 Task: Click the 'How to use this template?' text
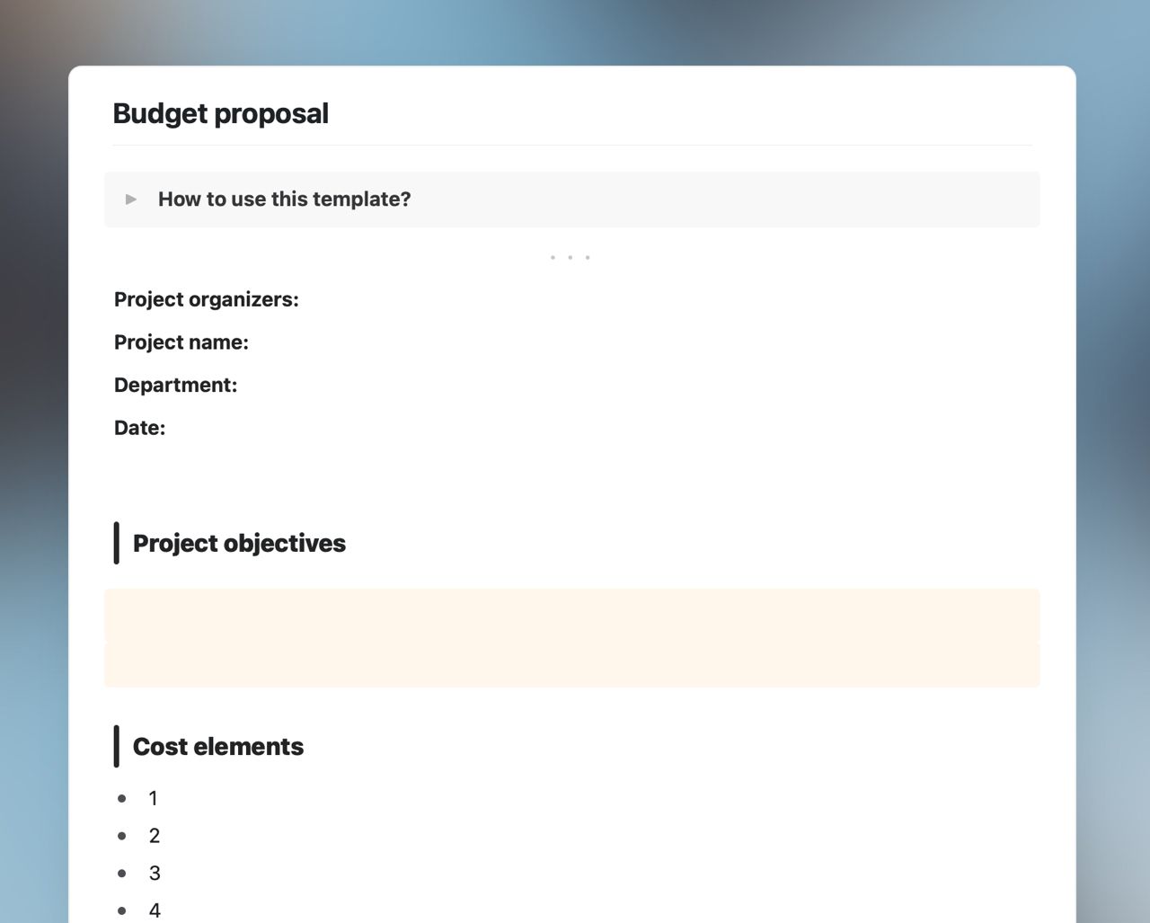tap(284, 200)
